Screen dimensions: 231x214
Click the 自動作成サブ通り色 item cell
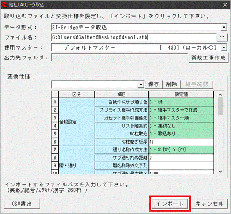(x=122, y=102)
